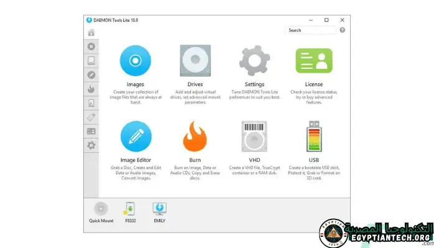Screen dimensions: 434x248
Task: Choose the Drives icon in left sidebar
Action: [91, 61]
